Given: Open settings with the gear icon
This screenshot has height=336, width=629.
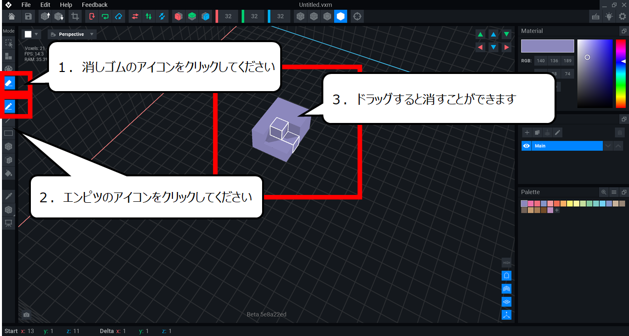Looking at the screenshot, I should [x=622, y=16].
